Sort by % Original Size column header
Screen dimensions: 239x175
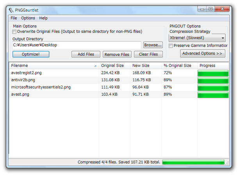click(x=179, y=66)
